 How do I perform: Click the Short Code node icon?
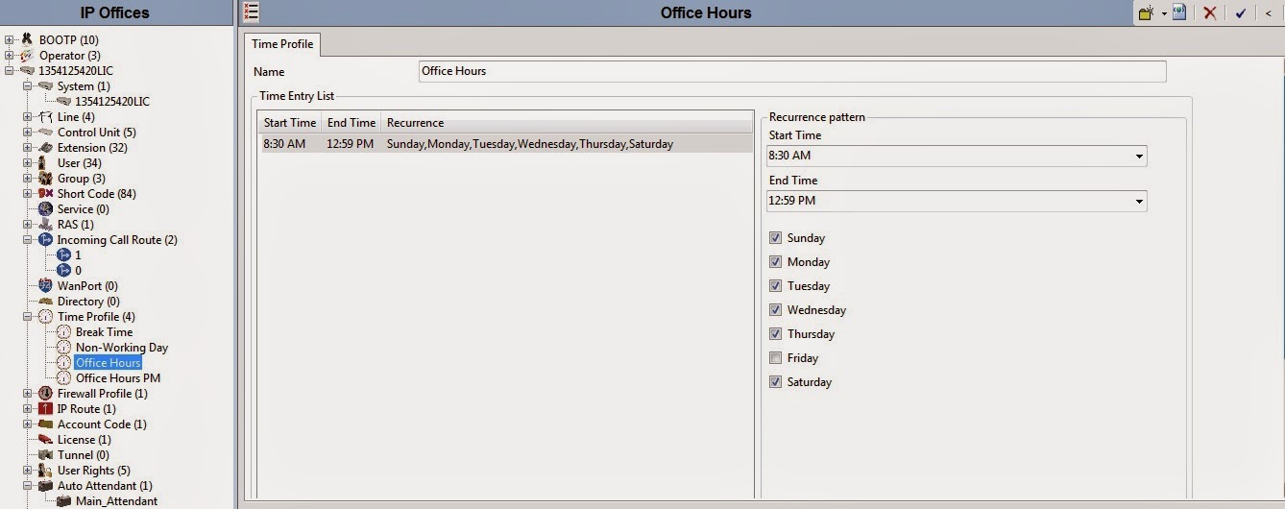tap(45, 193)
